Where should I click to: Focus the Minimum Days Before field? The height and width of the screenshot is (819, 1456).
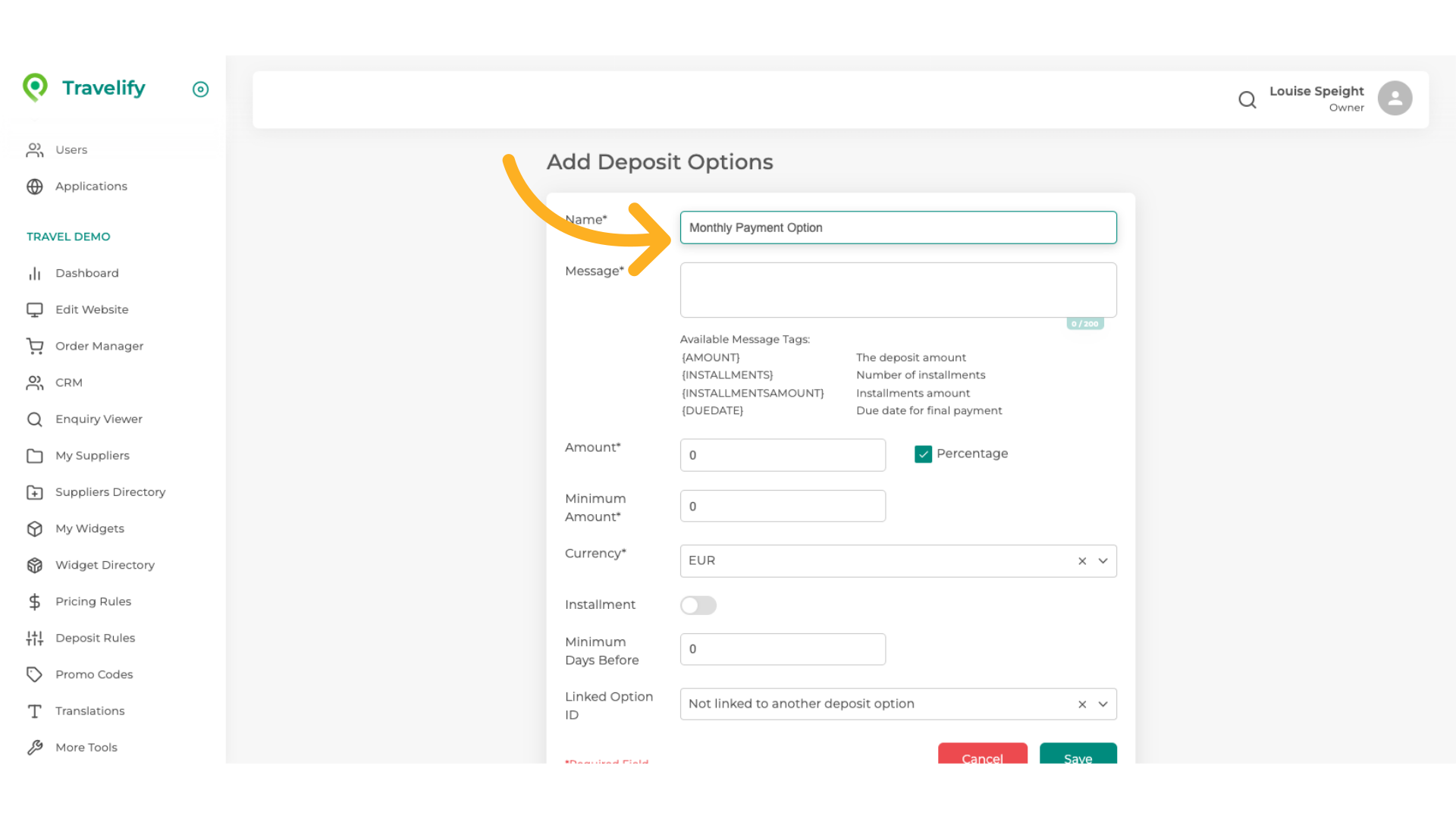[x=783, y=649]
